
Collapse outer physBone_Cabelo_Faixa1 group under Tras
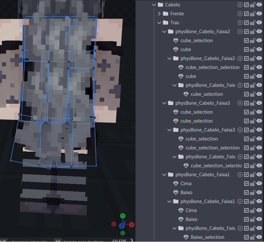(x=164, y=175)
